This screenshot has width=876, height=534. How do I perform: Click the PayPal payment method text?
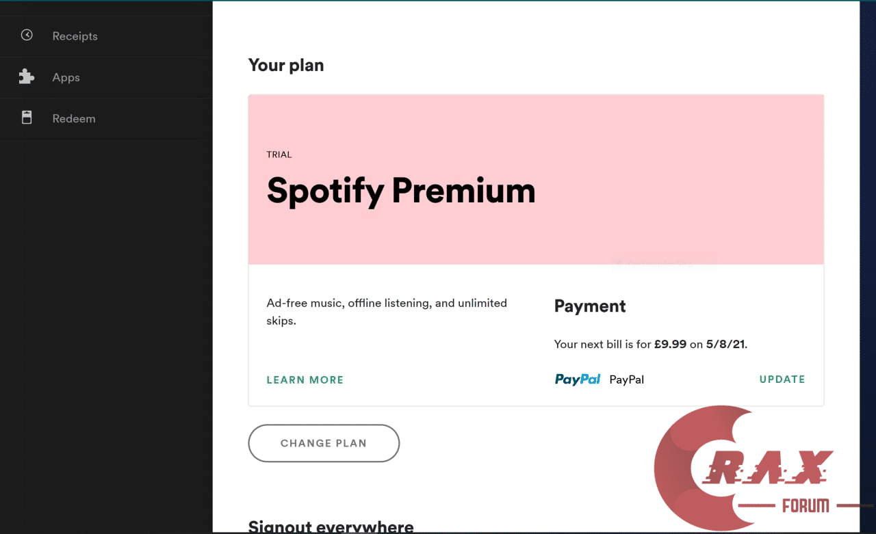(626, 380)
